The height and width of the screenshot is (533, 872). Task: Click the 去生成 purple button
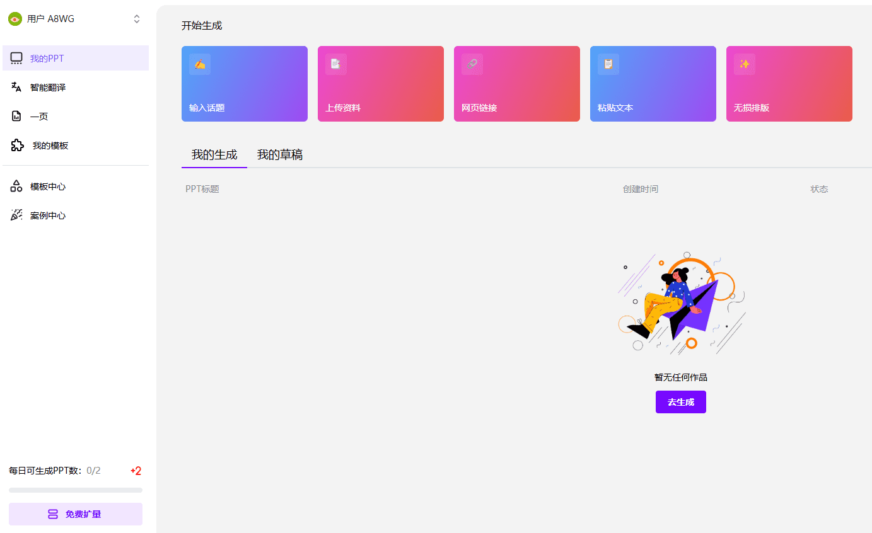point(681,402)
